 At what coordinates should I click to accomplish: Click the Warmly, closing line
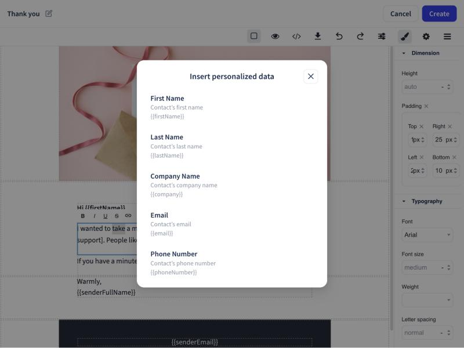click(x=89, y=281)
